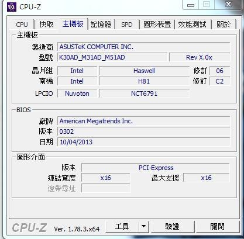Screen dimensions: 244x239
Task: Click BIOS version value 0302
Action: point(143,131)
